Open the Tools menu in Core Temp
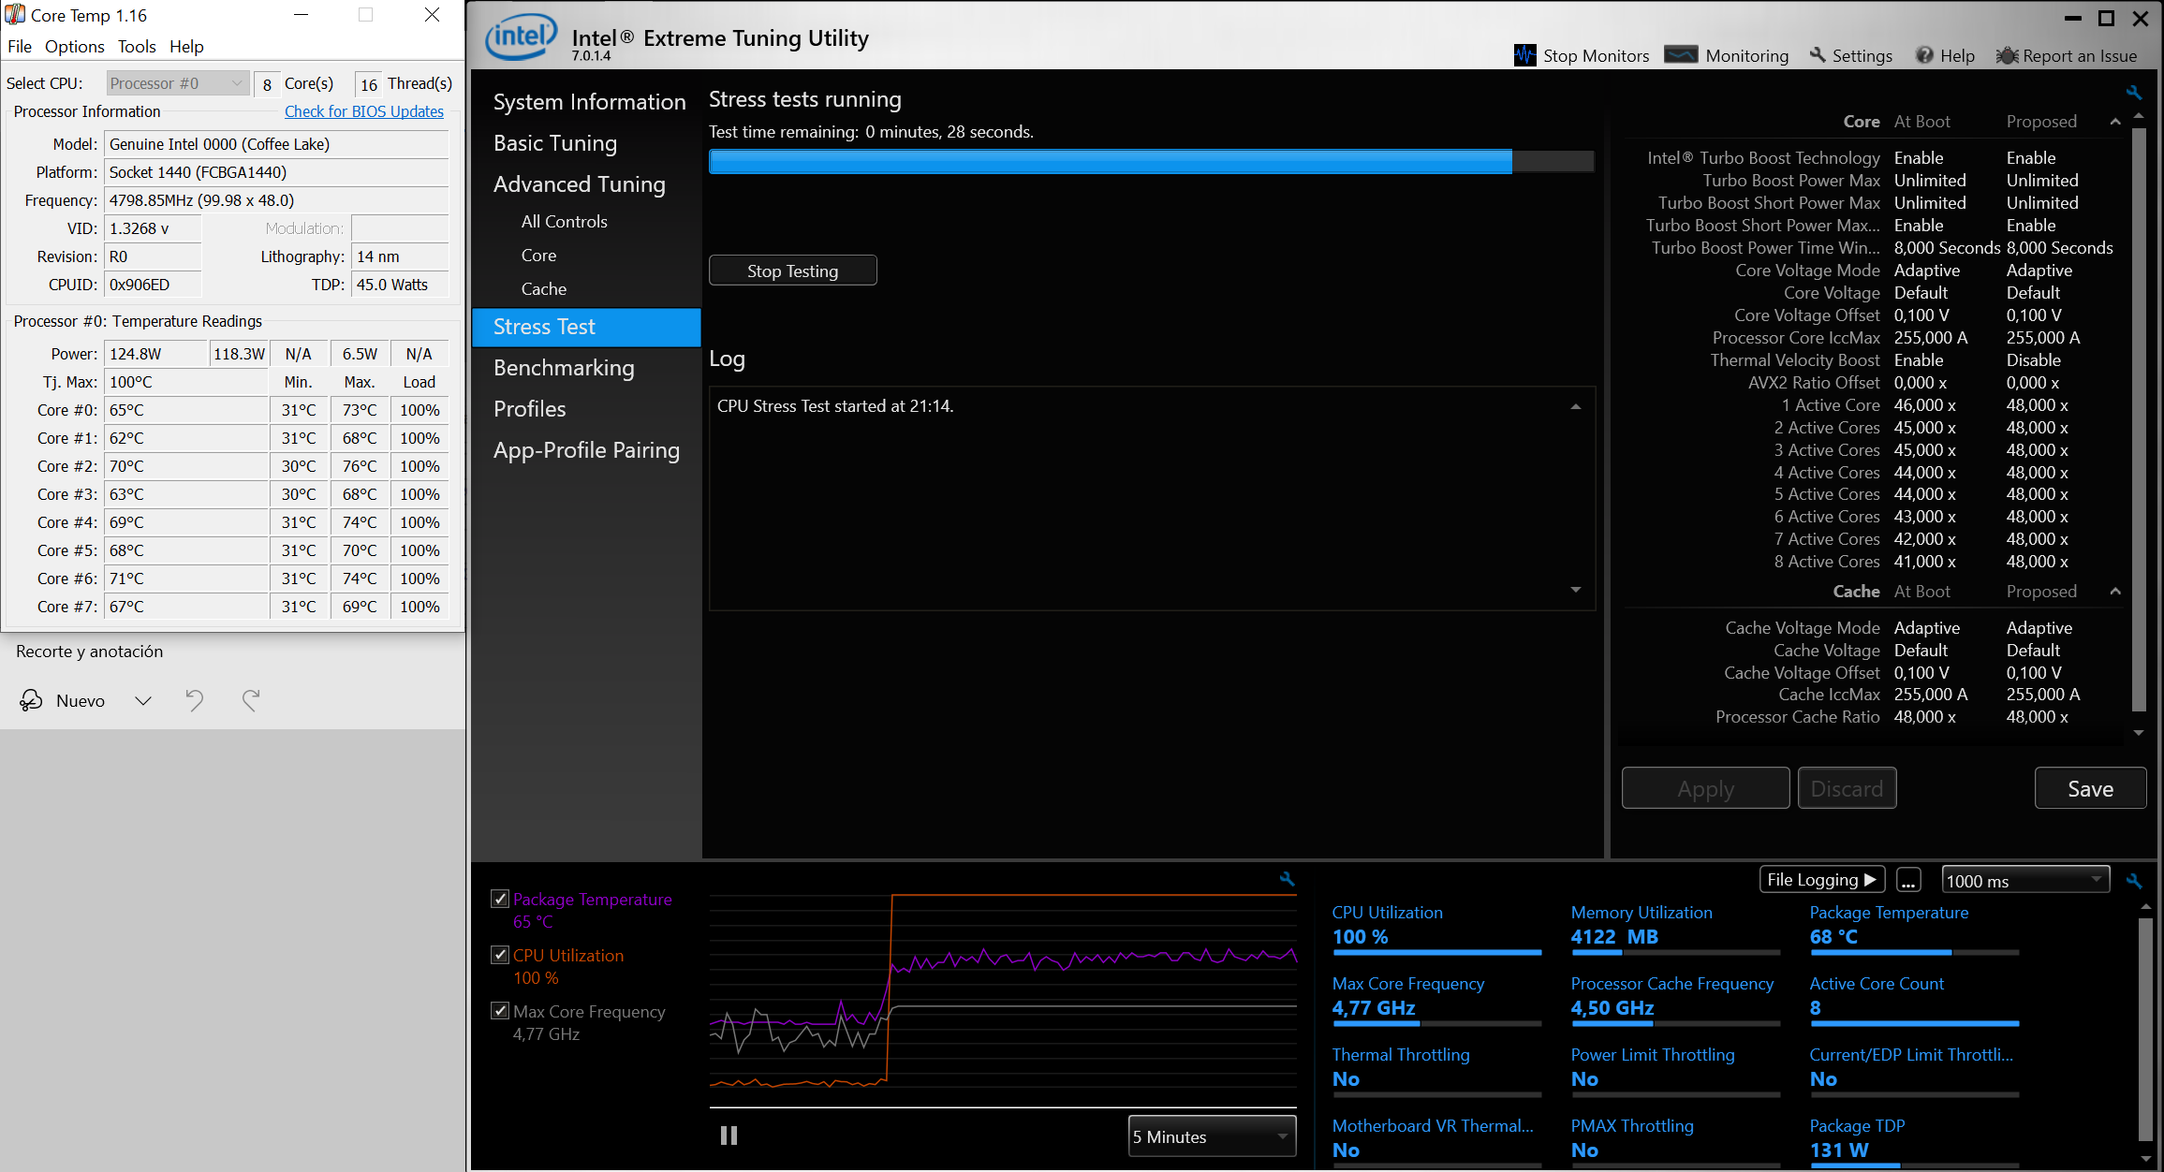2164x1172 pixels. click(x=137, y=46)
